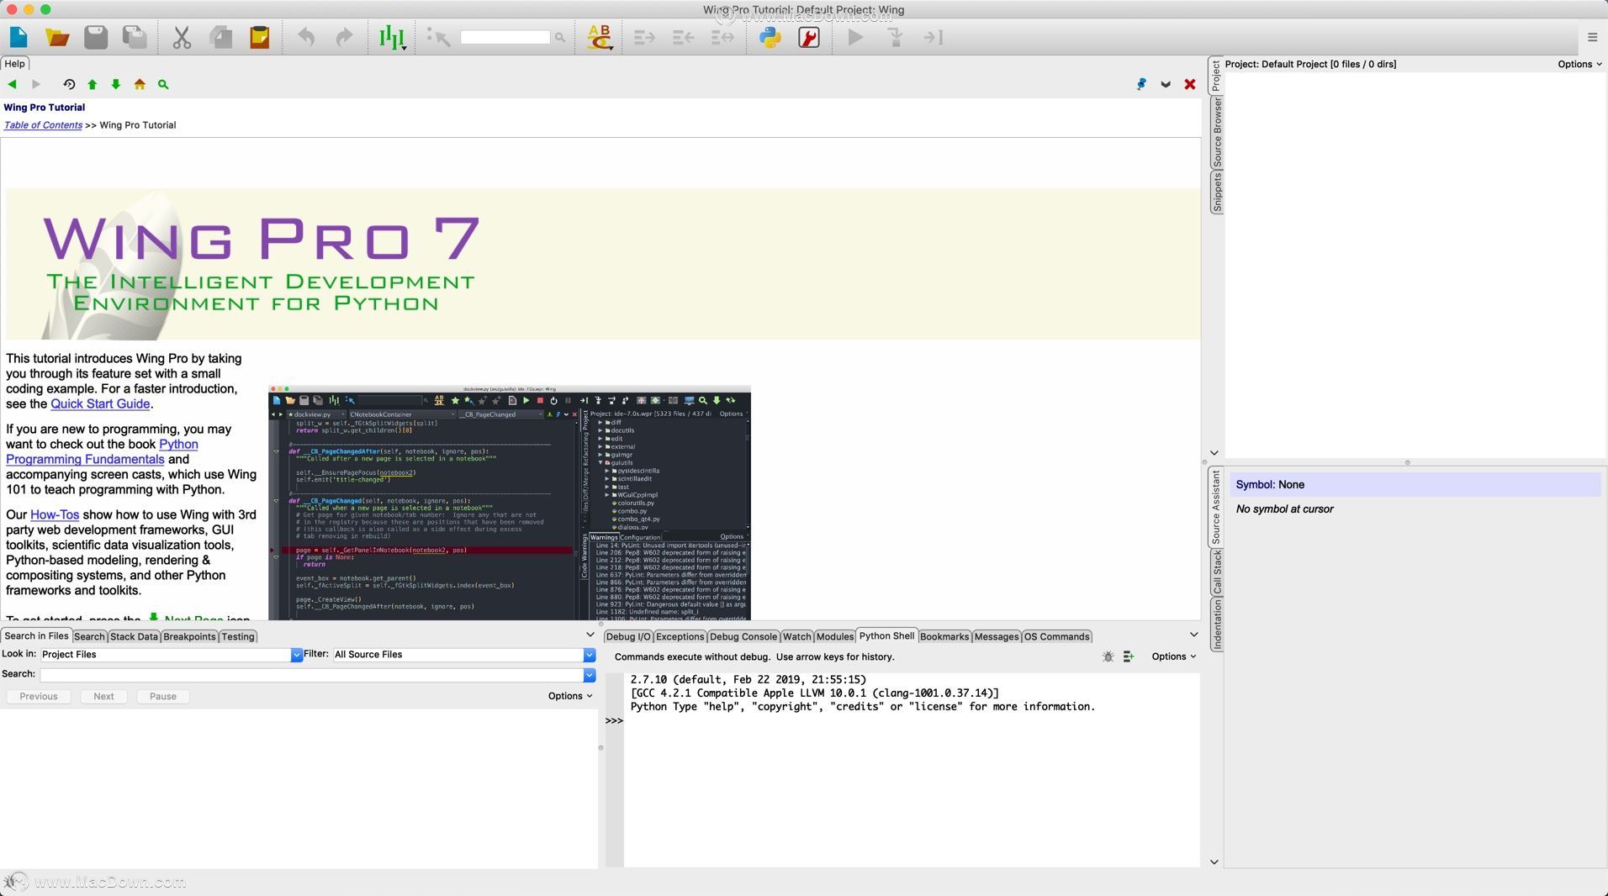Image resolution: width=1608 pixels, height=896 pixels.
Task: Expand the Look in Project Files dropdown
Action: click(x=297, y=655)
